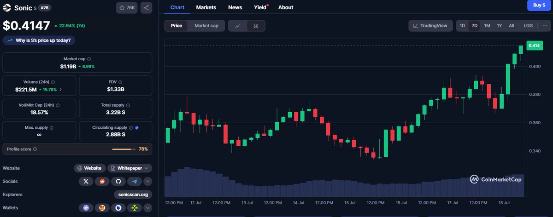553x217 pixels.
Task: Click the #76 rank badge
Action: point(46,8)
